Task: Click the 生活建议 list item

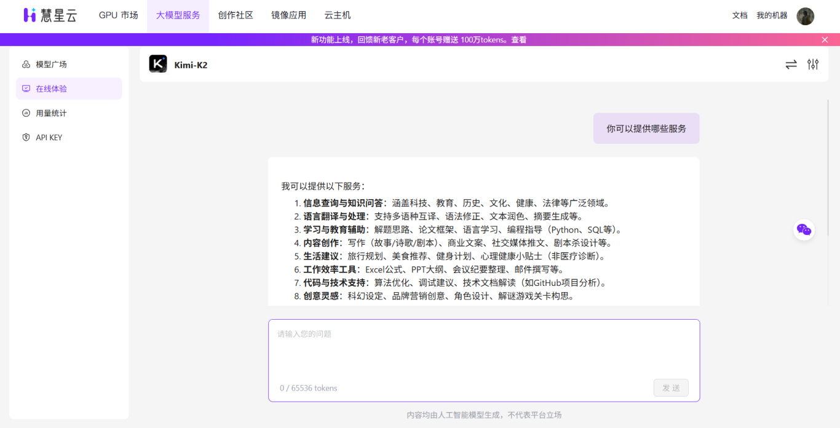Action: click(x=451, y=256)
